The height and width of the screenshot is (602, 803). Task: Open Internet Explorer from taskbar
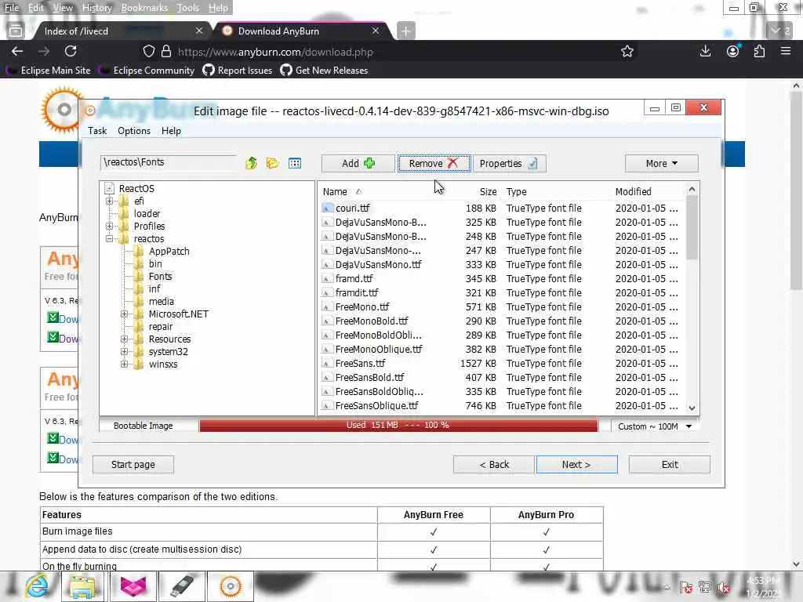37,586
